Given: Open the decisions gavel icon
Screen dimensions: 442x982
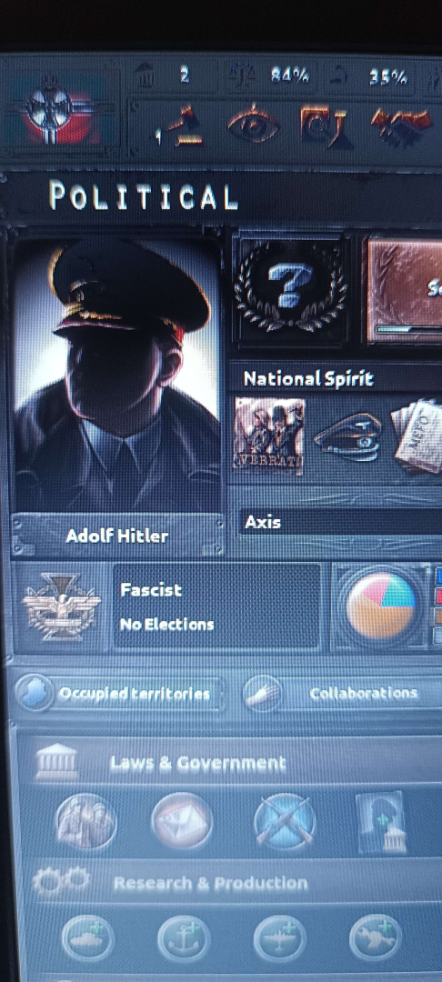Looking at the screenshot, I should [182, 125].
